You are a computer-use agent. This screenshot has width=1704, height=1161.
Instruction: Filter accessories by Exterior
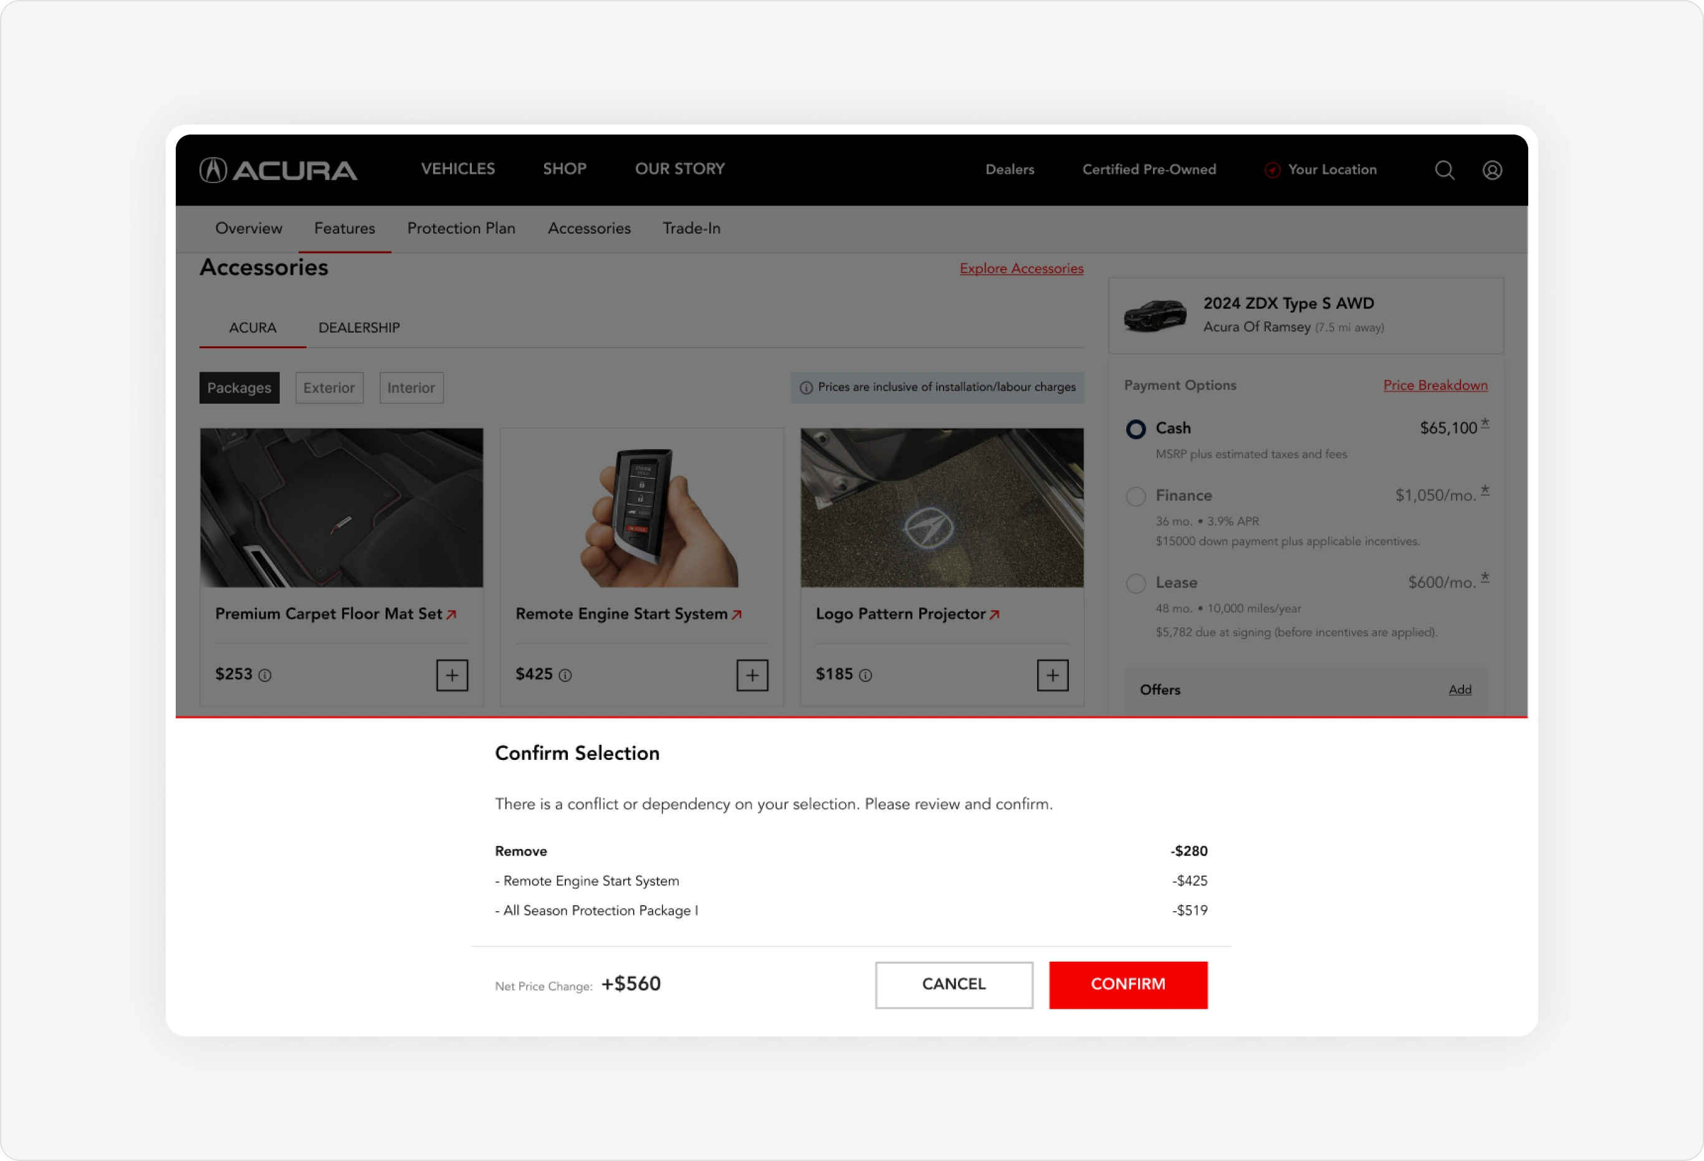[x=329, y=388]
